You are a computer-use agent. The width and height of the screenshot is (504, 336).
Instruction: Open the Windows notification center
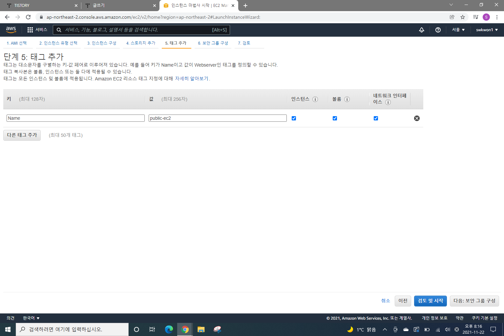tap(493, 329)
